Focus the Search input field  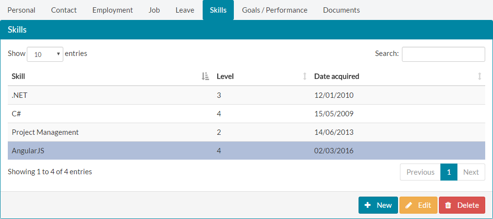coord(443,54)
